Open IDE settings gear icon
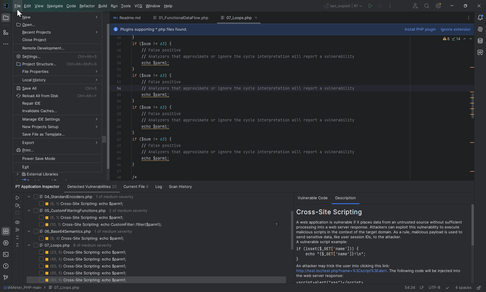Screen dimensions: 486x292 point(438,6)
